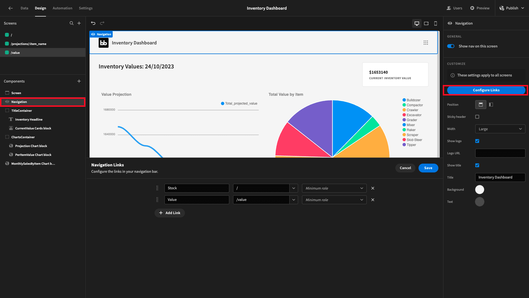The image size is (529, 298).
Task: Click the undo arrow icon
Action: tap(93, 23)
